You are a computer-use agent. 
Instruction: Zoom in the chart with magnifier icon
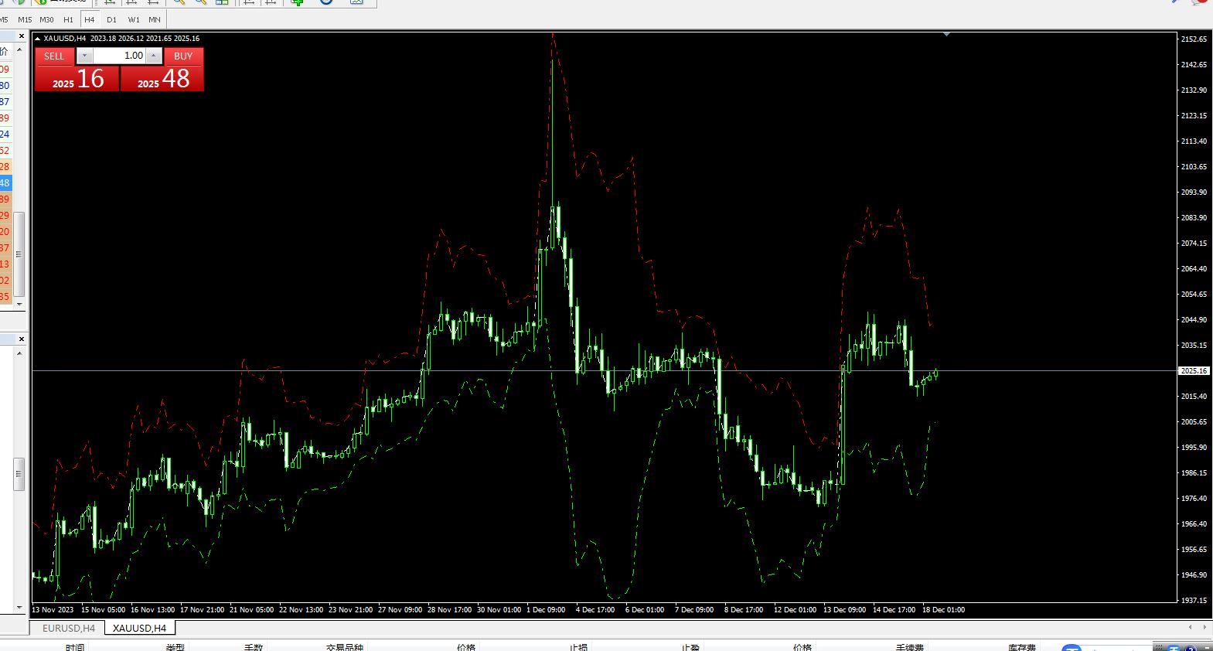pyautogui.click(x=179, y=2)
